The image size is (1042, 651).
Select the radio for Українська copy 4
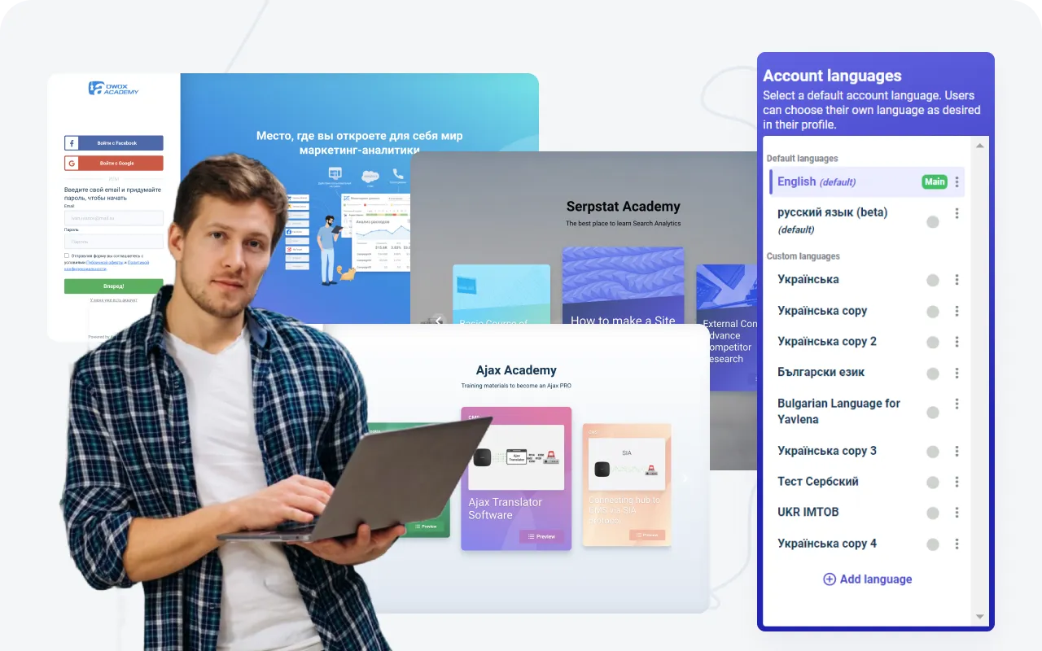pyautogui.click(x=933, y=544)
